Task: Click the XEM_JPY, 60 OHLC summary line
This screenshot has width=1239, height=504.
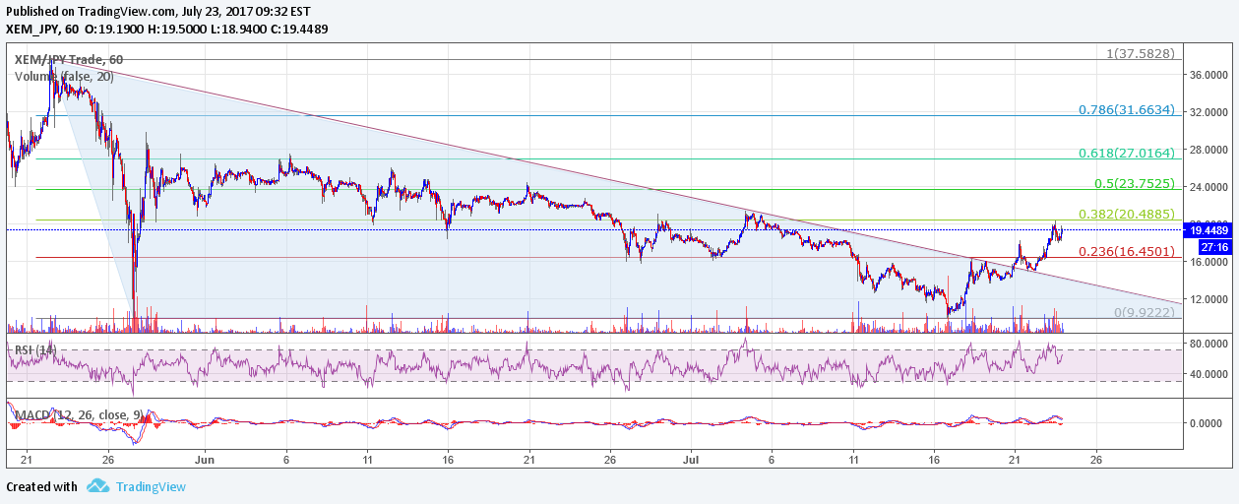Action: click(x=166, y=29)
